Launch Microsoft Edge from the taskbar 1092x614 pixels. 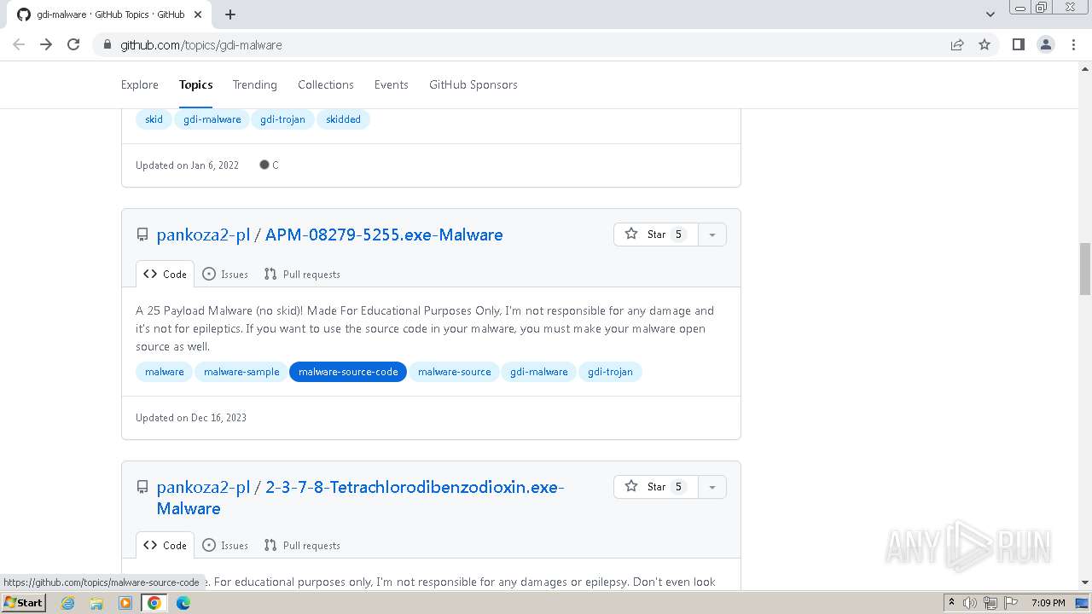point(183,603)
